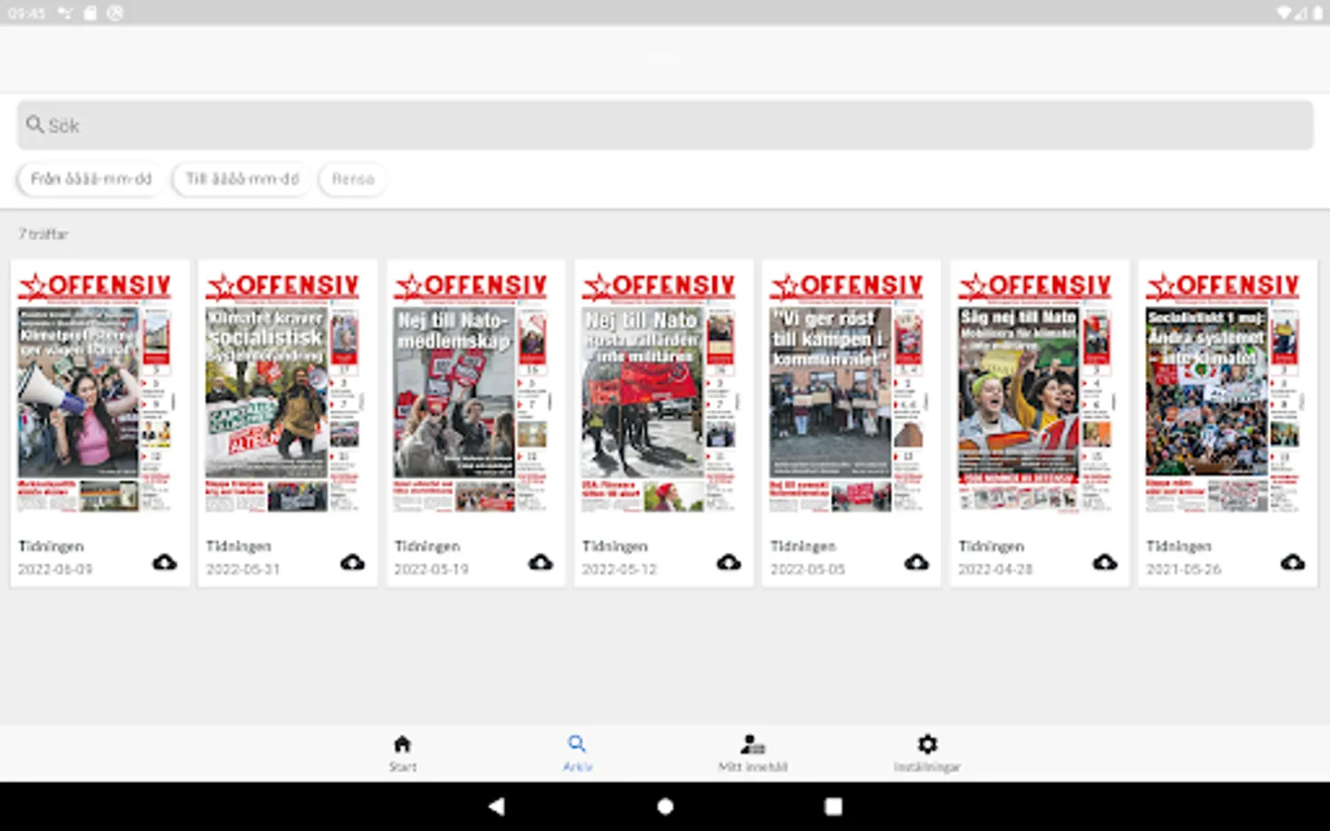Click Tidningen label above 2022-06-09
This screenshot has height=831, width=1330.
[x=51, y=547]
